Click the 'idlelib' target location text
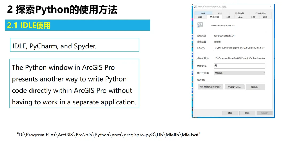The width and height of the screenshot is (288, 162). 217,42
